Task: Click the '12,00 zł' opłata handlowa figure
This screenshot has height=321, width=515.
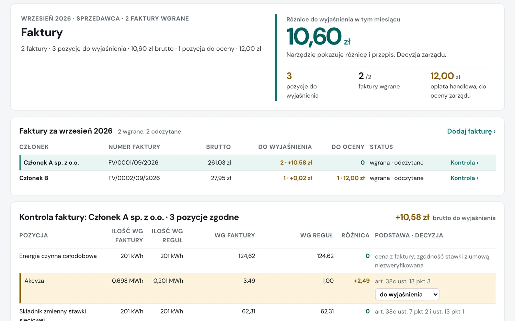Action: click(445, 76)
